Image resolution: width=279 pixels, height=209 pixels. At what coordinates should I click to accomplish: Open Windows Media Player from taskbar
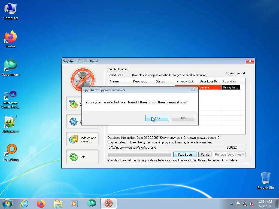point(74,204)
